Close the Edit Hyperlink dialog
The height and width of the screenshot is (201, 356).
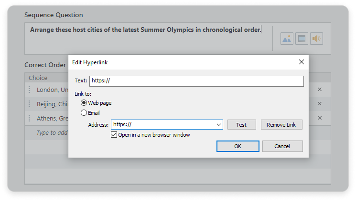302,62
